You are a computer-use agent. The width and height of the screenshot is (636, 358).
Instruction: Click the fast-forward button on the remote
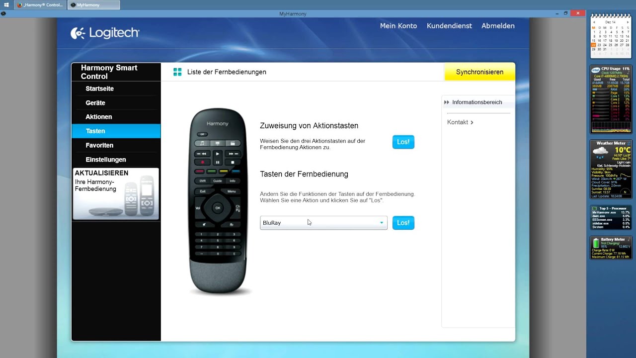[233, 154]
